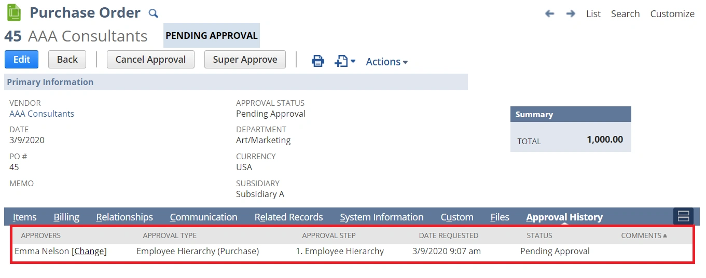Click the green Purchase Order document icon
The height and width of the screenshot is (278, 706).
coord(14,12)
